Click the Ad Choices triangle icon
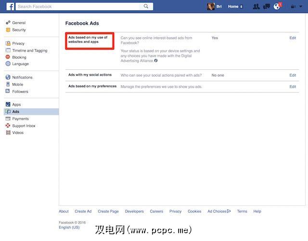The height and width of the screenshot is (241, 308). pyautogui.click(x=229, y=211)
